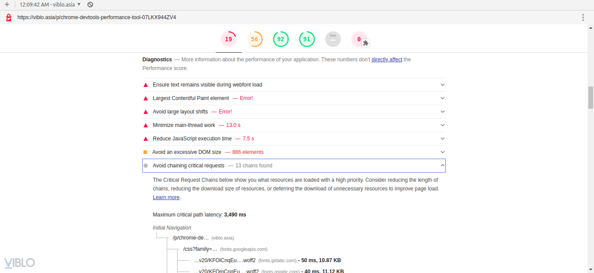Open the three-dot tools menu

coord(583,17)
